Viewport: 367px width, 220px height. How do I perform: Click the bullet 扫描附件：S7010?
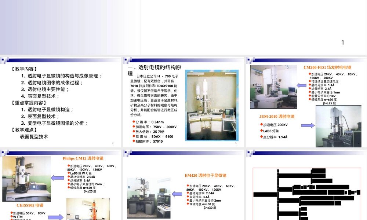tap(148, 141)
